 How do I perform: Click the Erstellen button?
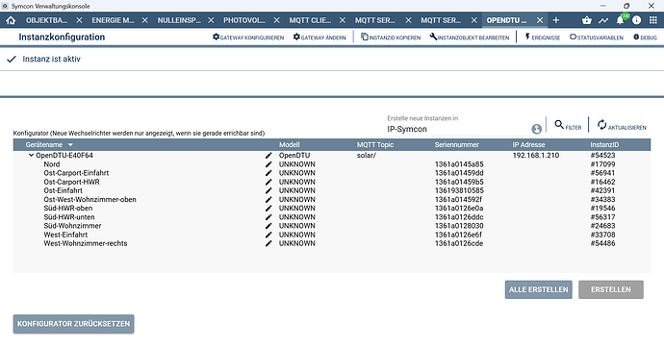pos(611,289)
